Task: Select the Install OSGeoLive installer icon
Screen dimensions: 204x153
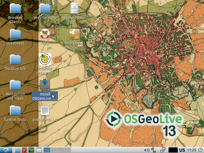Action: [45, 85]
